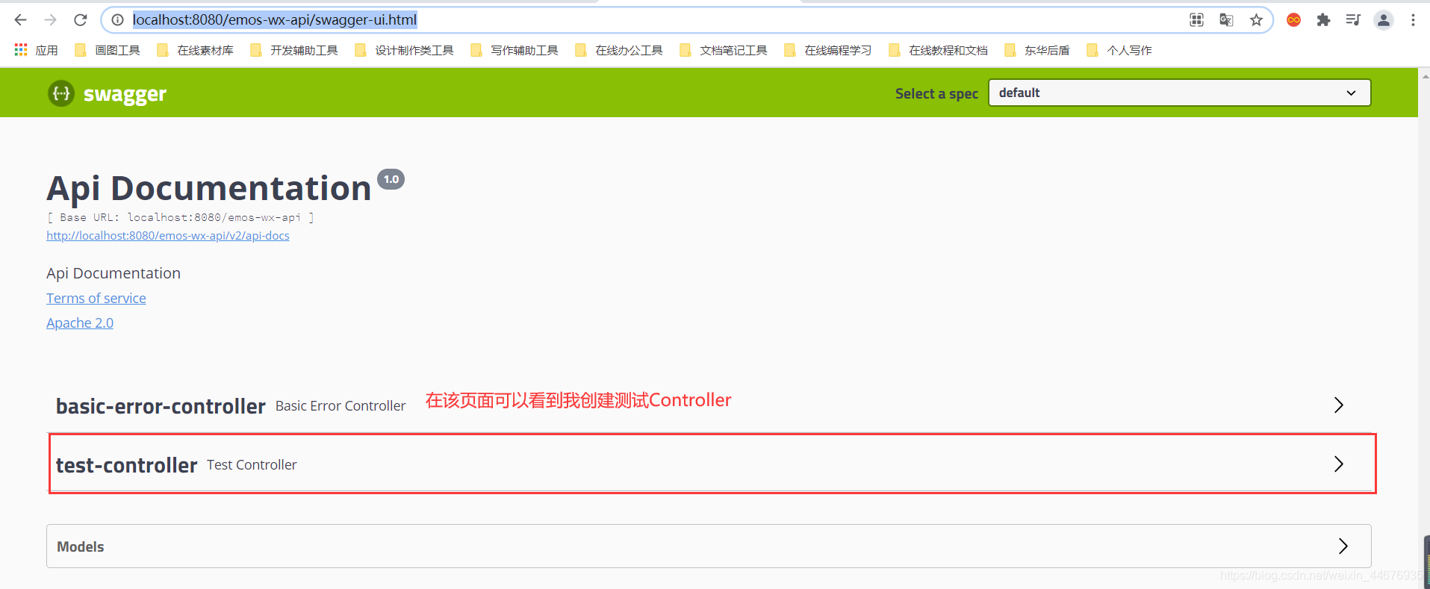Go back to the previous page
This screenshot has width=1430, height=589.
[x=20, y=20]
